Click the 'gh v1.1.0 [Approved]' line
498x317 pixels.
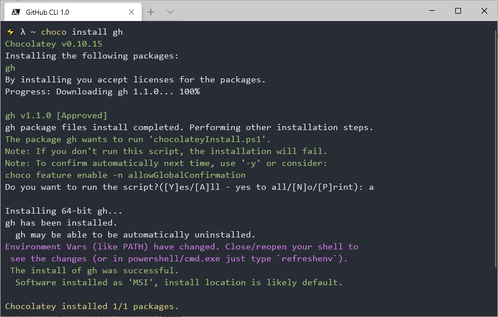[x=56, y=115]
